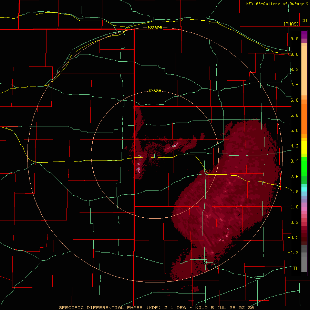Click the TH threshold label
This screenshot has width=310, height=310.
pyautogui.click(x=296, y=268)
